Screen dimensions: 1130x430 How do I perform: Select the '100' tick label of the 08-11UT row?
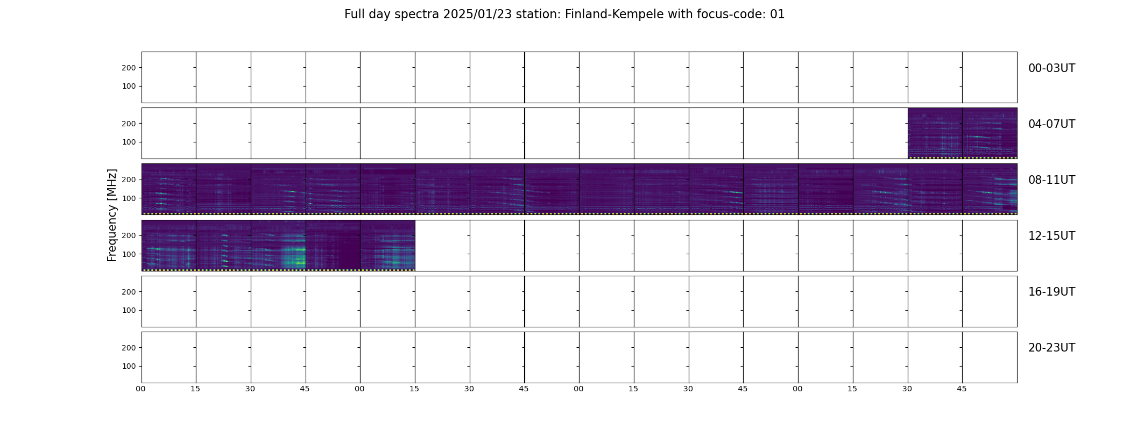129,198
